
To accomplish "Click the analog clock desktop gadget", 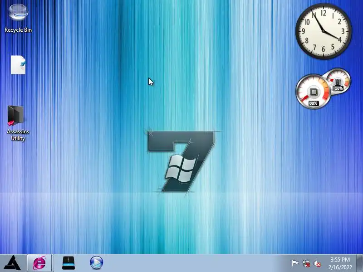I will click(324, 31).
